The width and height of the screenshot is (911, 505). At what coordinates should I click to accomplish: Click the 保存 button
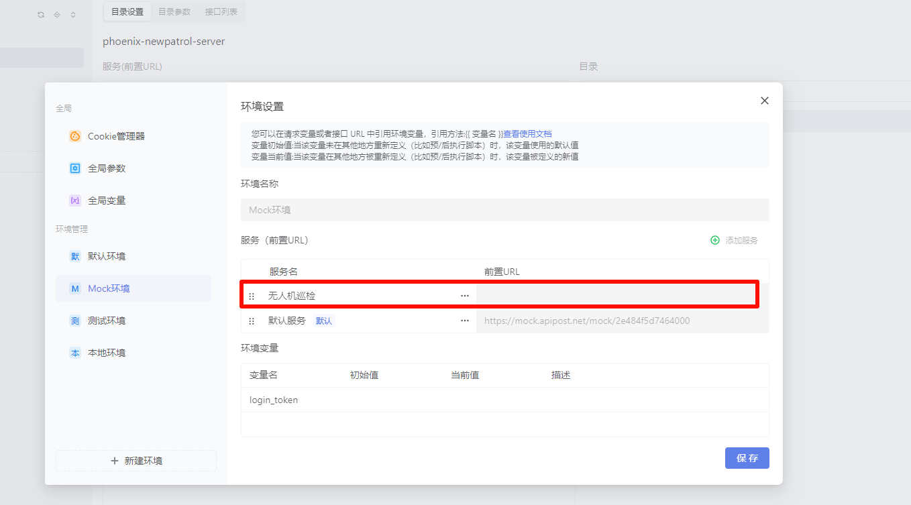point(747,458)
